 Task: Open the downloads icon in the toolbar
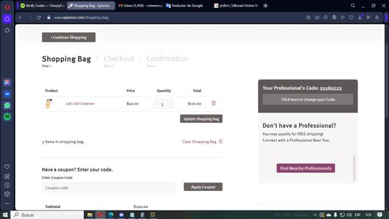(360, 18)
